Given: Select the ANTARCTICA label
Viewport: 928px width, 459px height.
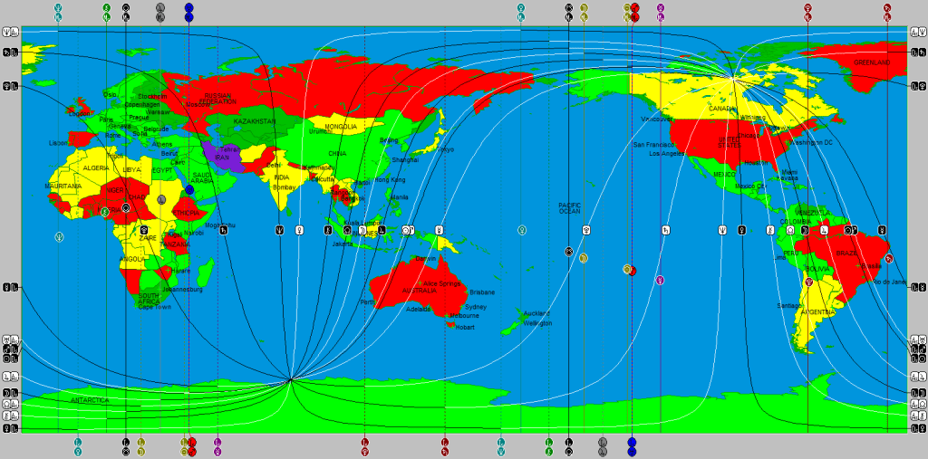Looking at the screenshot, I should click(89, 400).
